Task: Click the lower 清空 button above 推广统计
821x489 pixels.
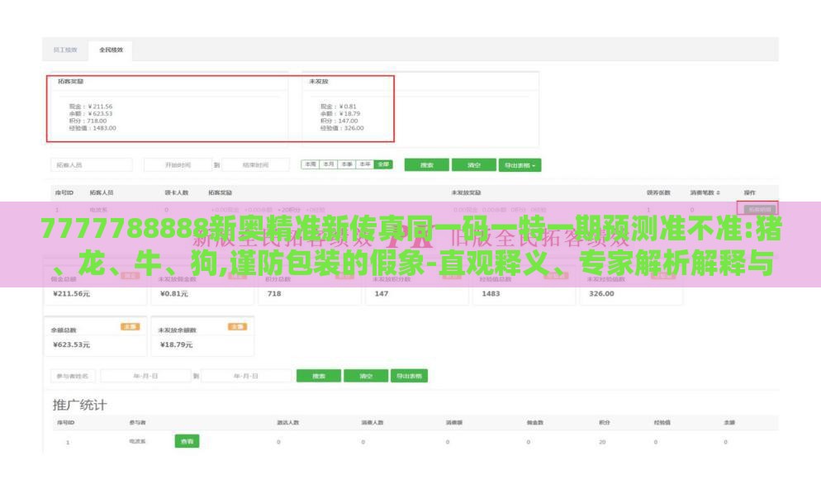Action: pyautogui.click(x=365, y=376)
